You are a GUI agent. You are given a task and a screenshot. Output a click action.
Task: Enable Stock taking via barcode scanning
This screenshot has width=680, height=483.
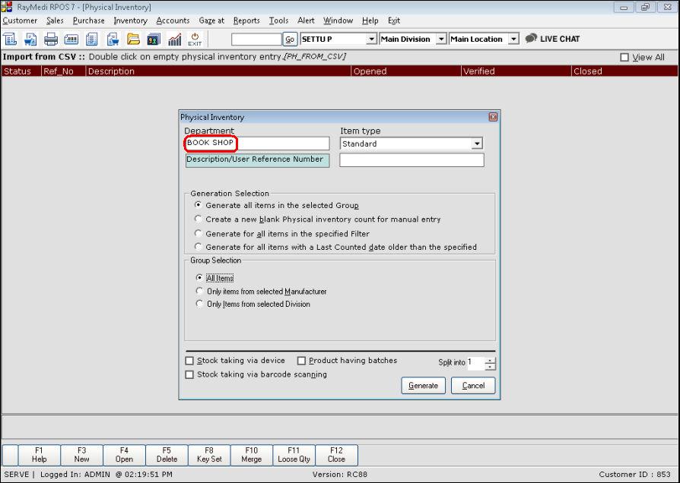189,374
